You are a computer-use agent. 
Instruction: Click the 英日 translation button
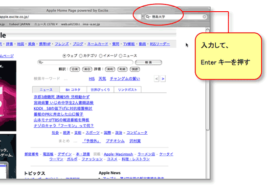[87, 69]
